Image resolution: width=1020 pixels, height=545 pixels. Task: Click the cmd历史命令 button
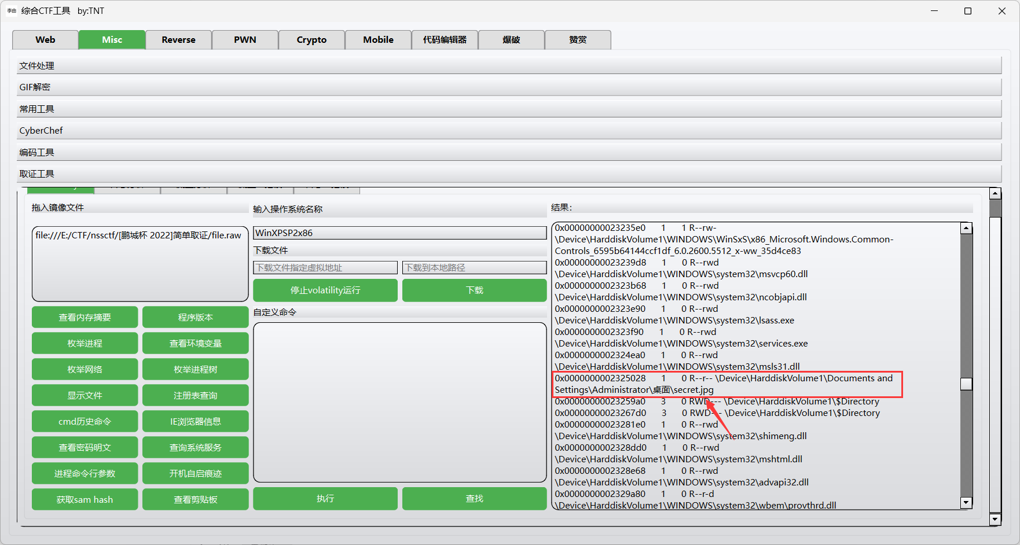(x=85, y=421)
